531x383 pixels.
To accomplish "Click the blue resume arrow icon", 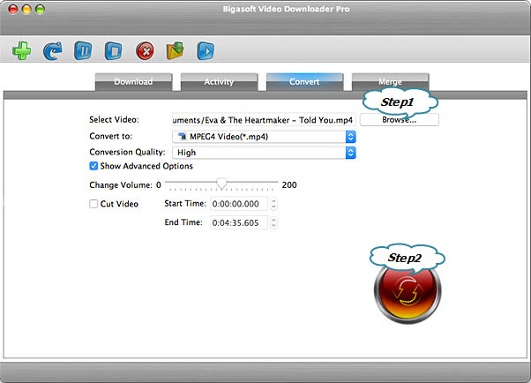I will 53,51.
